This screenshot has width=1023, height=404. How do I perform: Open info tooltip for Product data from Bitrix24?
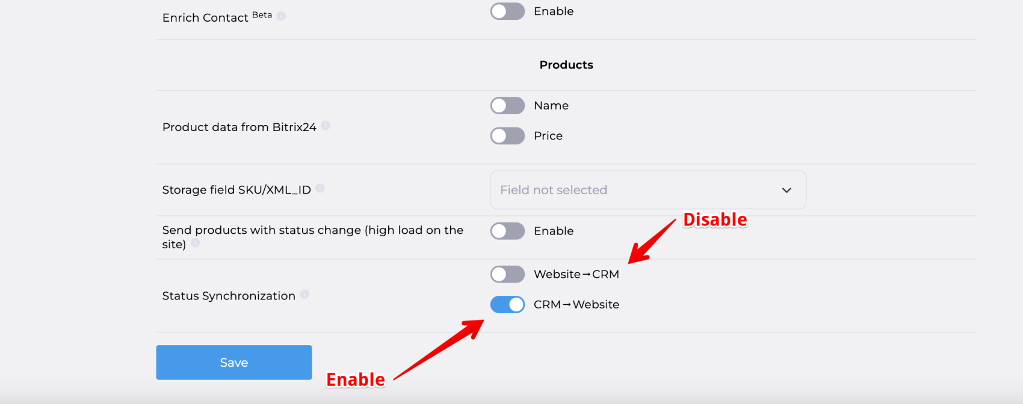[326, 126]
